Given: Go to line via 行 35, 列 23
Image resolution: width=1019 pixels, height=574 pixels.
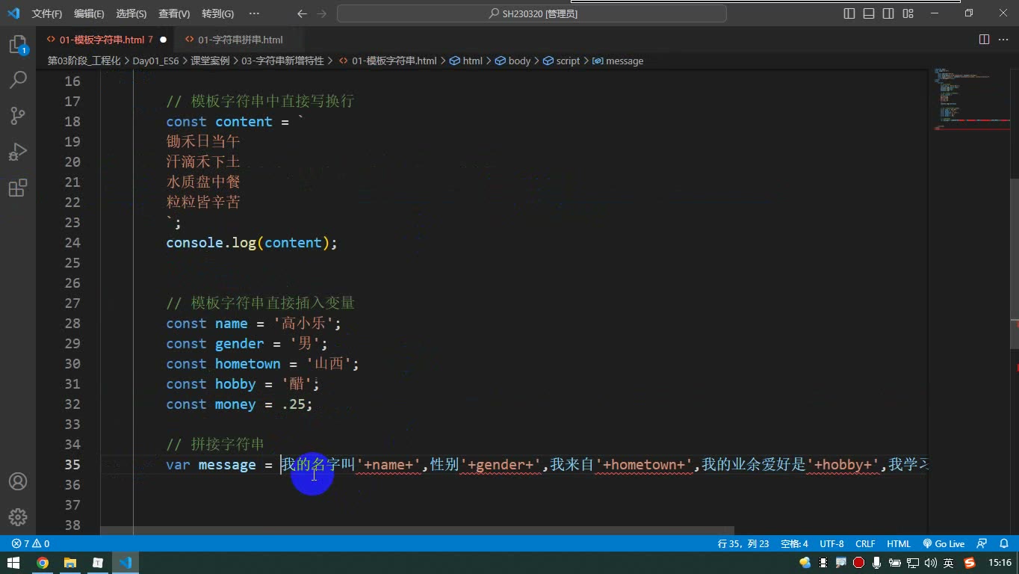Looking at the screenshot, I should pos(743,544).
